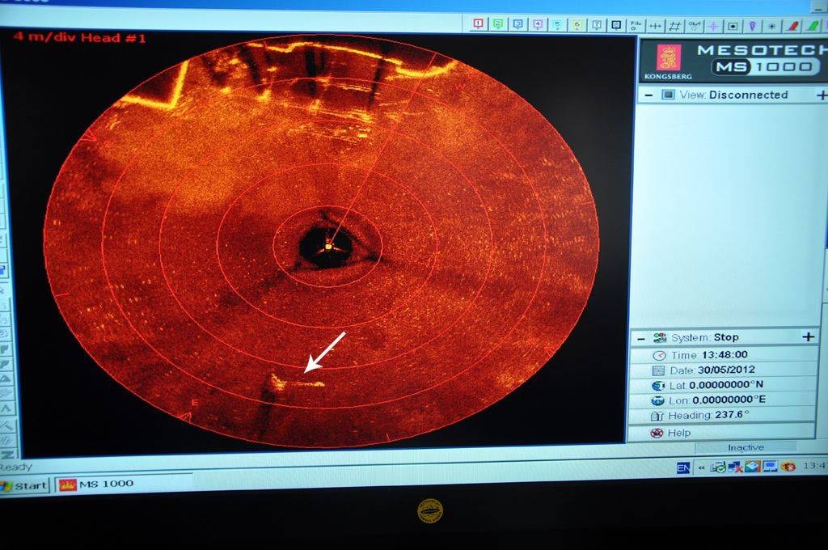Open the Help entry in side panel

pos(679,433)
